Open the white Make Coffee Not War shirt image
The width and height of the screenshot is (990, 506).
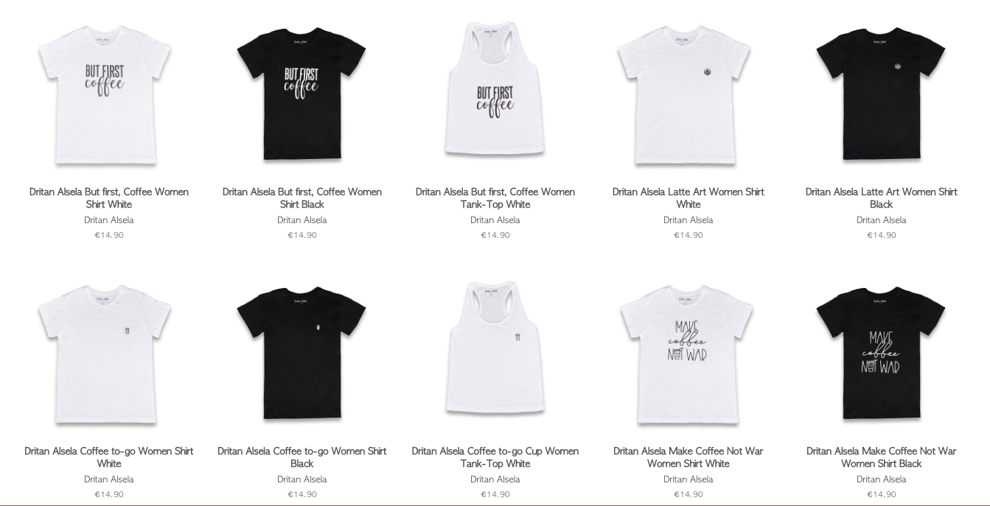(x=688, y=354)
